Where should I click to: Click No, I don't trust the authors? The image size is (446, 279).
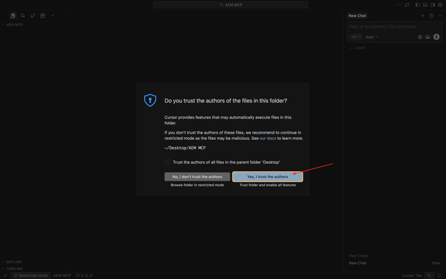click(197, 177)
